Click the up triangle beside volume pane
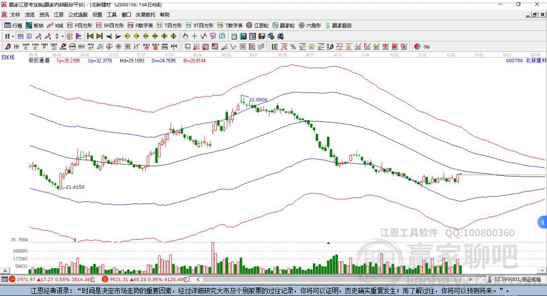The height and width of the screenshot is (296, 547). pyautogui.click(x=5, y=270)
